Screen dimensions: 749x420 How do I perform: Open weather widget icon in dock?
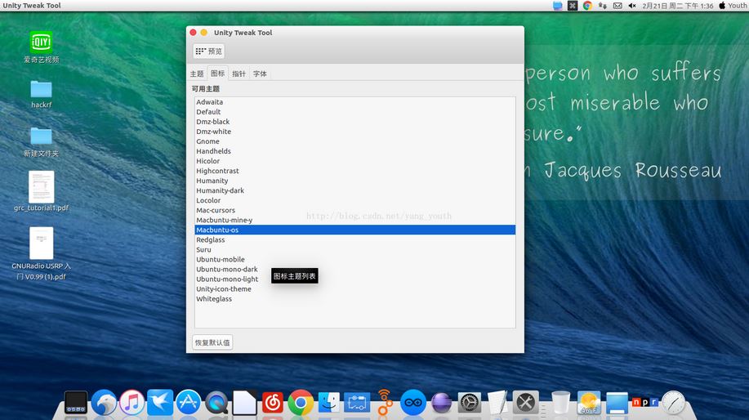(x=588, y=403)
